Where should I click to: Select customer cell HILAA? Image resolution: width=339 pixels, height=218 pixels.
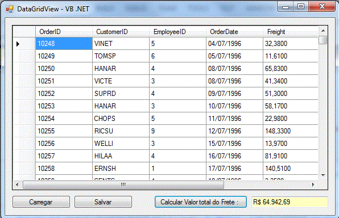[x=121, y=156]
